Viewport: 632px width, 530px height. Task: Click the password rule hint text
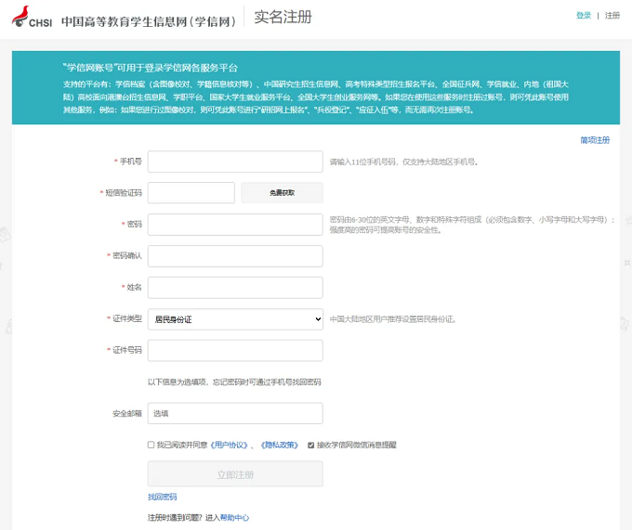[472, 225]
